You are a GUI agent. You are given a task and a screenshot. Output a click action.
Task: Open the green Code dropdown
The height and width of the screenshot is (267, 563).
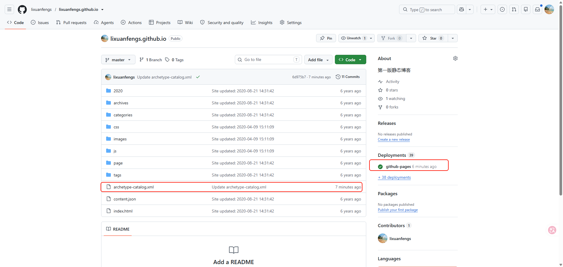click(350, 59)
